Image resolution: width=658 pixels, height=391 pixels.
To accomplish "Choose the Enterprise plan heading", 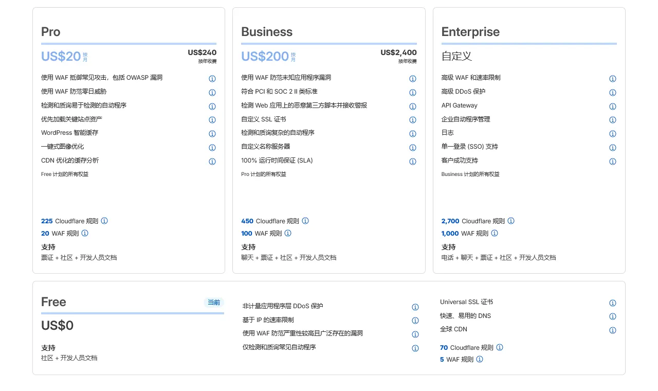I will [x=470, y=32].
